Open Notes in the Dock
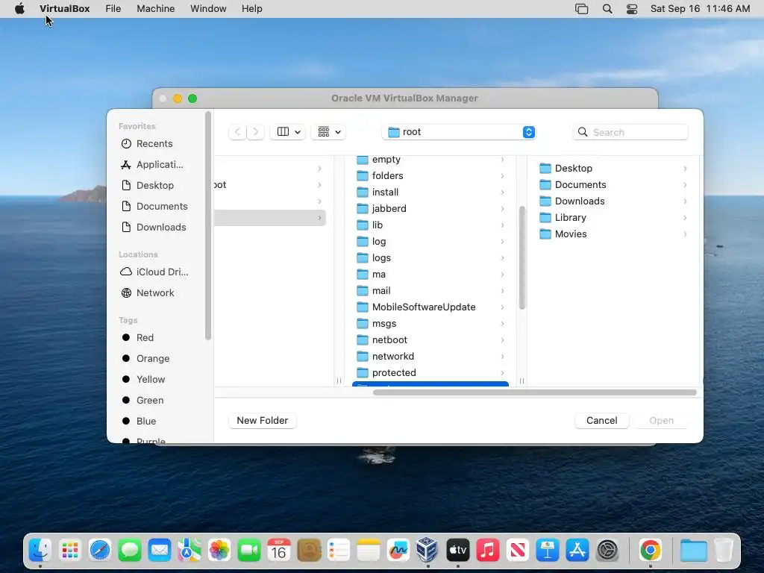 click(x=369, y=550)
